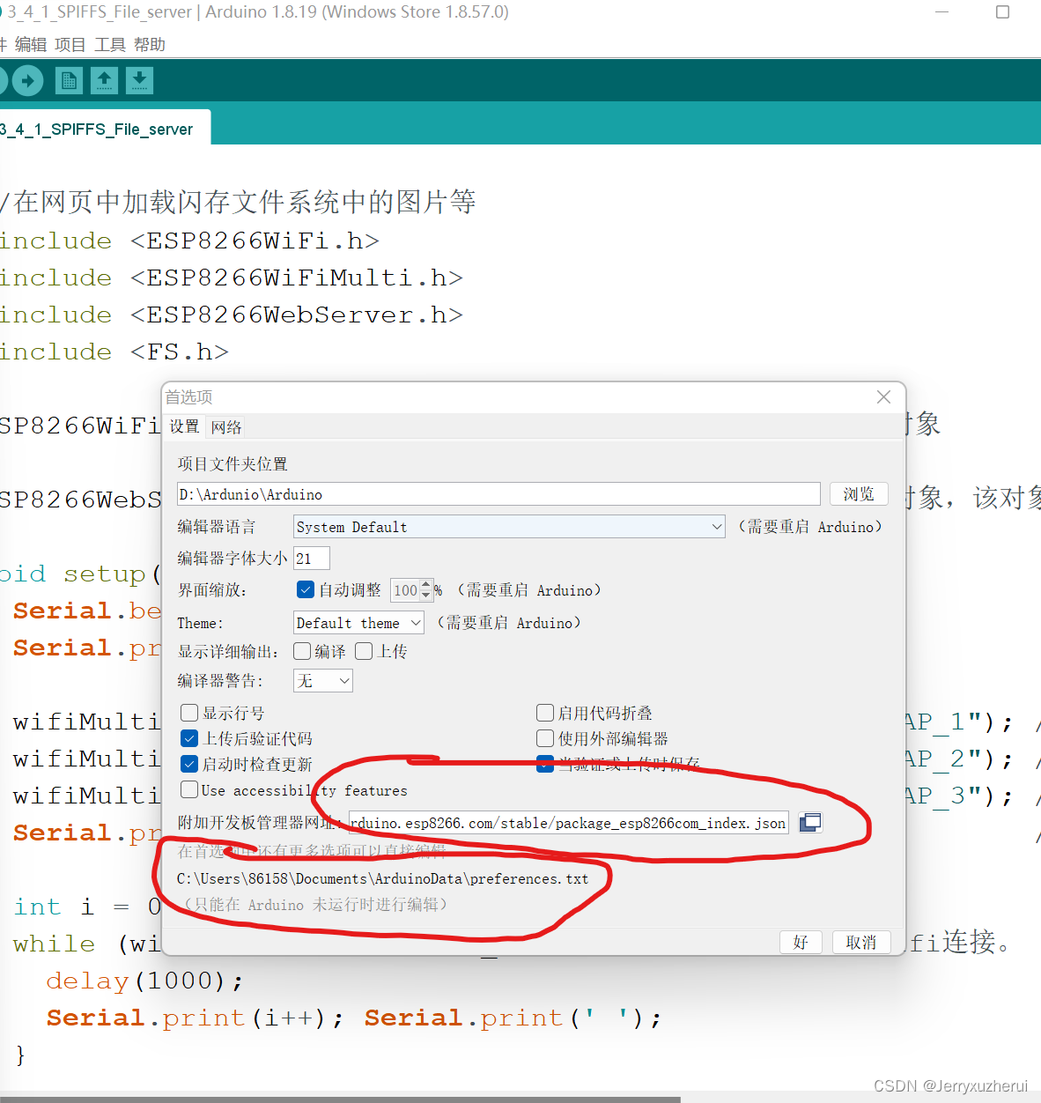Open the preferences.txt file path link
The width and height of the screenshot is (1041, 1103).
click(383, 878)
